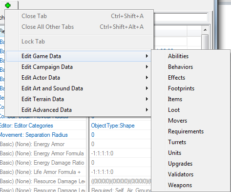Click the vertical scrollbar thumb
Viewport: 231px width, 192px height.
[205, 42]
